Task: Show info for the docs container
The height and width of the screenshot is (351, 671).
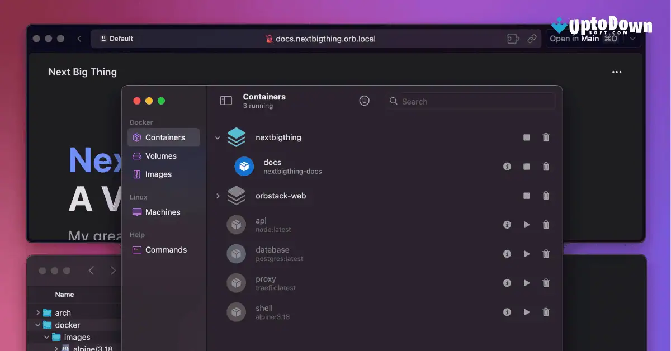Action: tap(507, 166)
